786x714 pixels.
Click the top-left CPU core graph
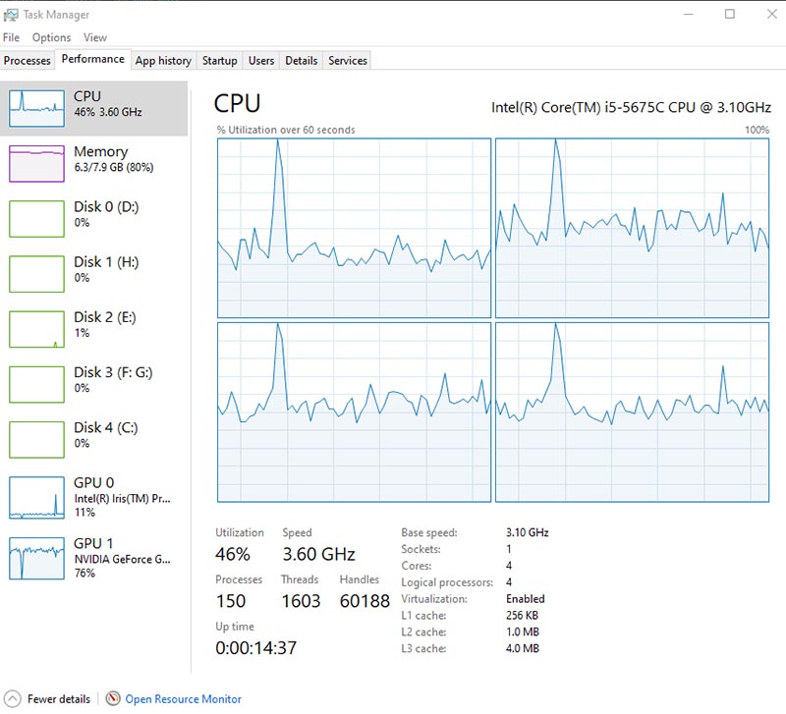(x=354, y=228)
